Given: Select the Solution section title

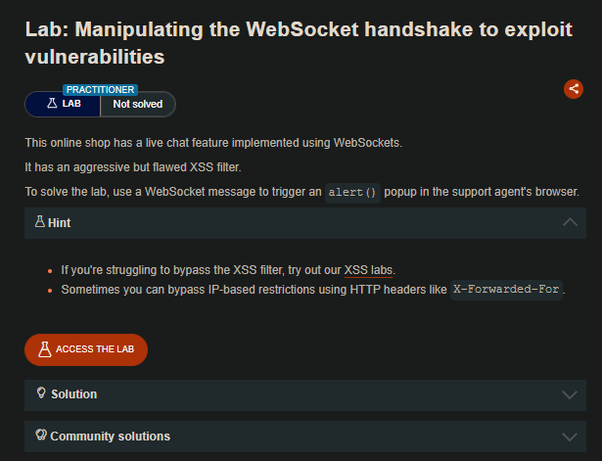Looking at the screenshot, I should tap(73, 394).
